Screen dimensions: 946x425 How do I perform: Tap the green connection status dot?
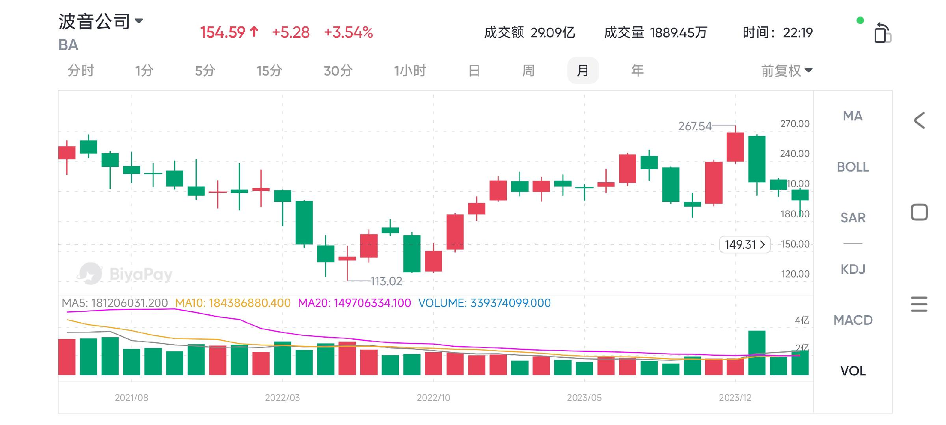860,20
